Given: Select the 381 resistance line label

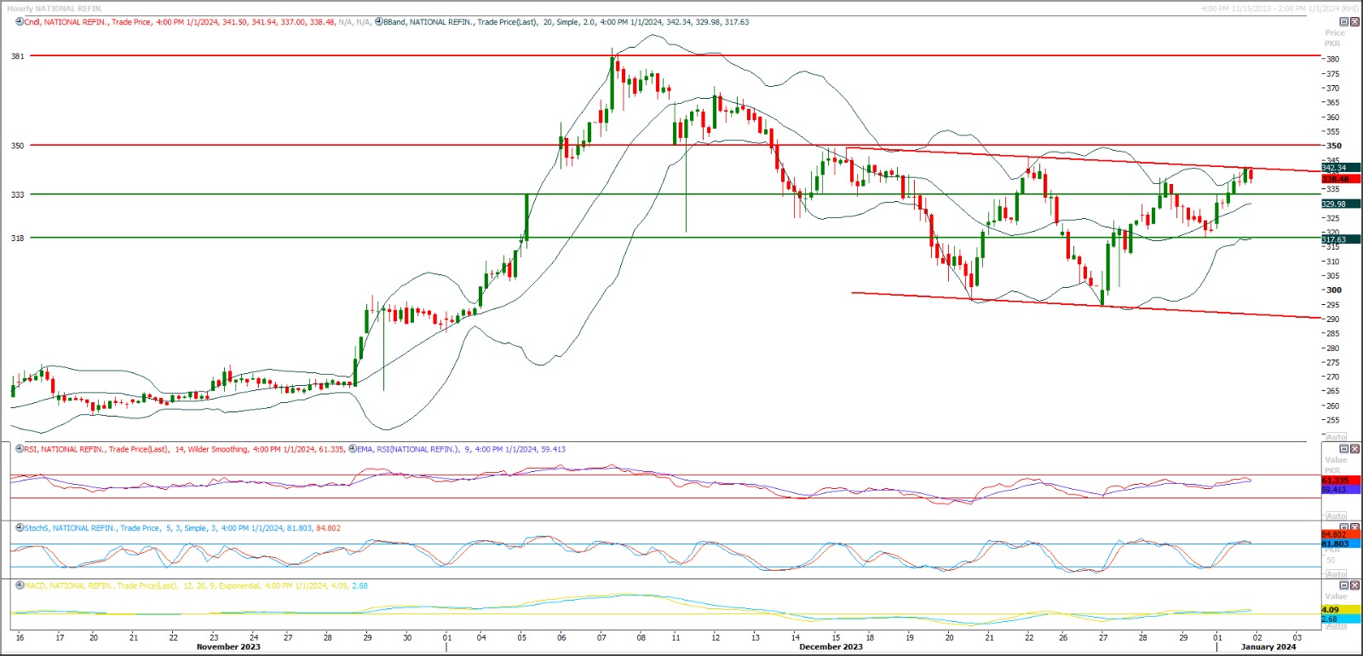Looking at the screenshot, I should tap(18, 56).
